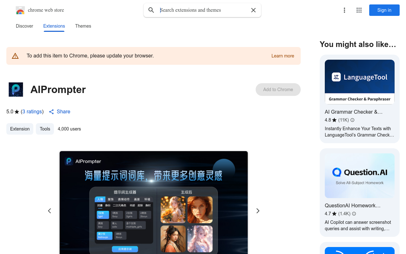Click the star icon beside 4.8 rating

tap(334, 120)
